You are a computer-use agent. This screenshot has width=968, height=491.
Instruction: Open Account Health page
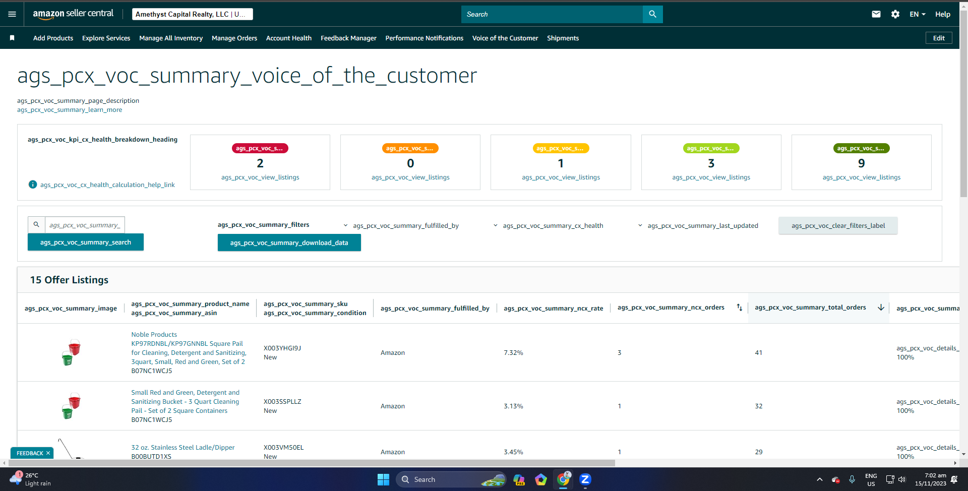pos(289,38)
